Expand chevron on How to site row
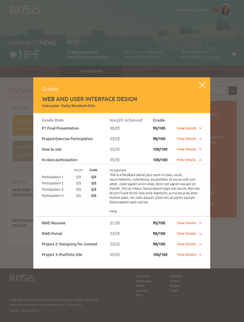This screenshot has width=244, height=322. [200, 149]
